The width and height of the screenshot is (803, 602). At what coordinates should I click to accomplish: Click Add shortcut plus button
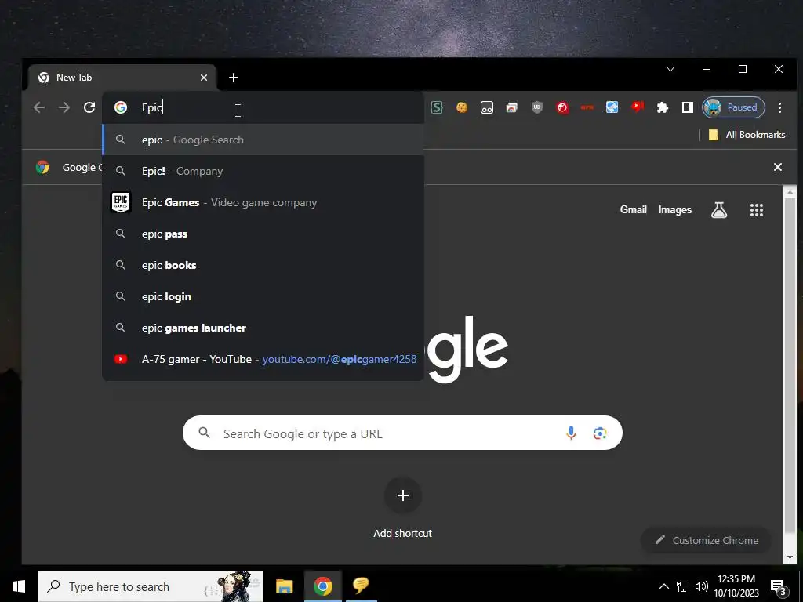403,495
